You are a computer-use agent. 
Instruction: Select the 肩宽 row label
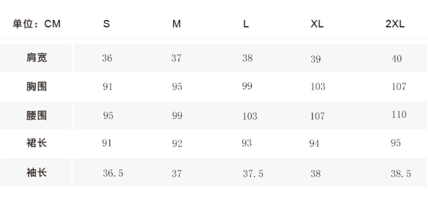tap(36, 58)
